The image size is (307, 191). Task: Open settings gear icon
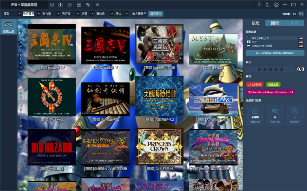click(276, 5)
